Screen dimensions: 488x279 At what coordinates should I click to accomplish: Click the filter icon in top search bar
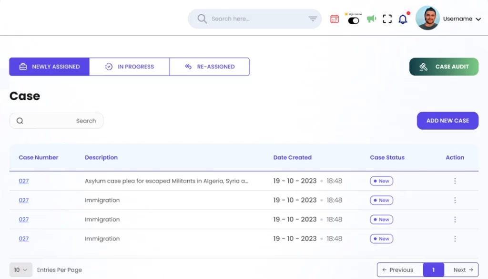coord(313,19)
